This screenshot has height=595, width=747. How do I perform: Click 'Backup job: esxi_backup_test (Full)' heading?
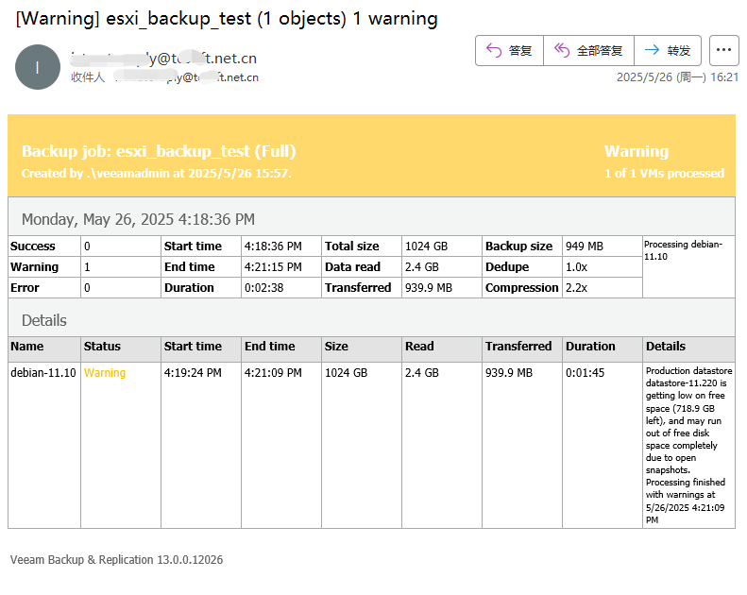[x=159, y=151]
